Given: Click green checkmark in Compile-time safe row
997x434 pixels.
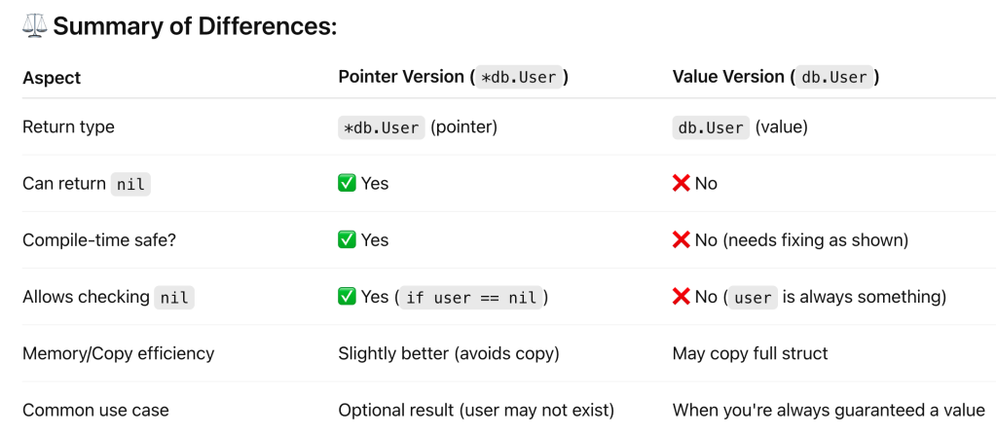Looking at the screenshot, I should point(347,239).
